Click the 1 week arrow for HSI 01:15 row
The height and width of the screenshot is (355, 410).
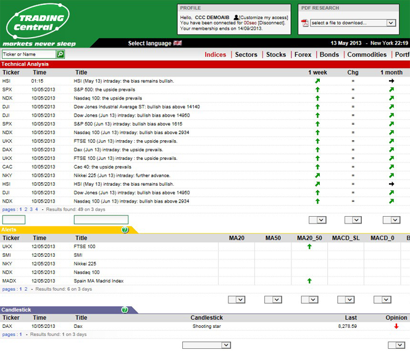click(317, 81)
